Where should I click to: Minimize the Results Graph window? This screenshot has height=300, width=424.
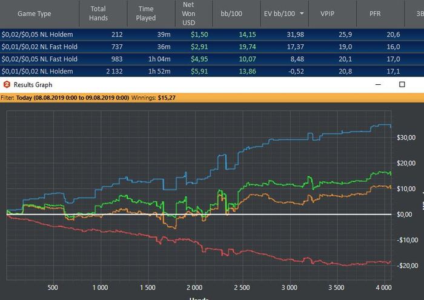coord(378,85)
